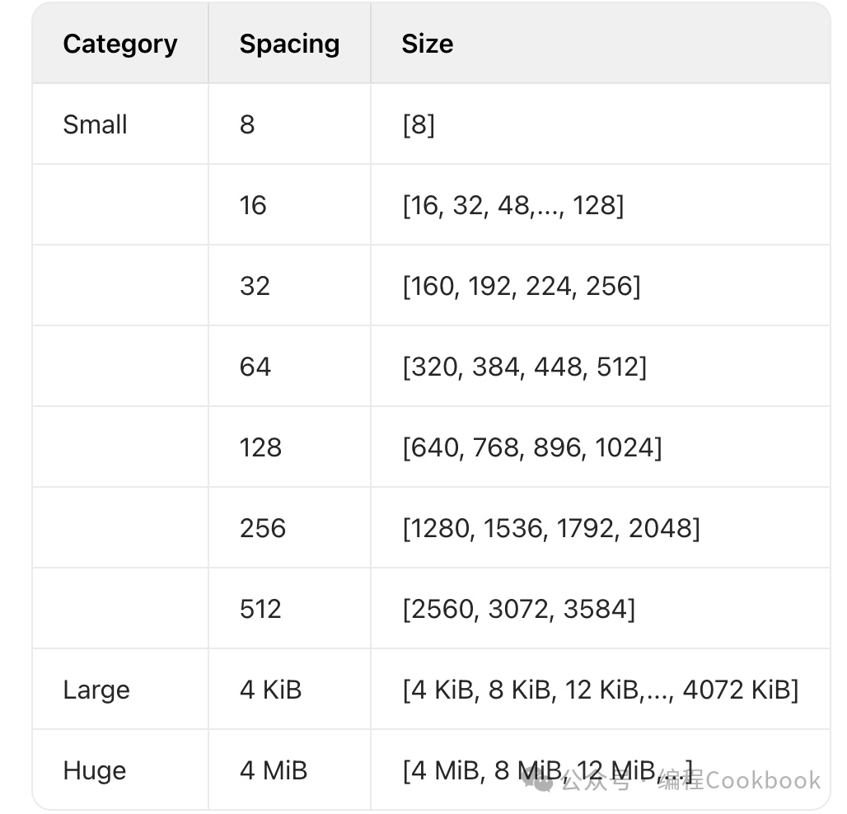Select the Large category cell
Image resolution: width=847 pixels, height=814 pixels.
[x=96, y=690]
